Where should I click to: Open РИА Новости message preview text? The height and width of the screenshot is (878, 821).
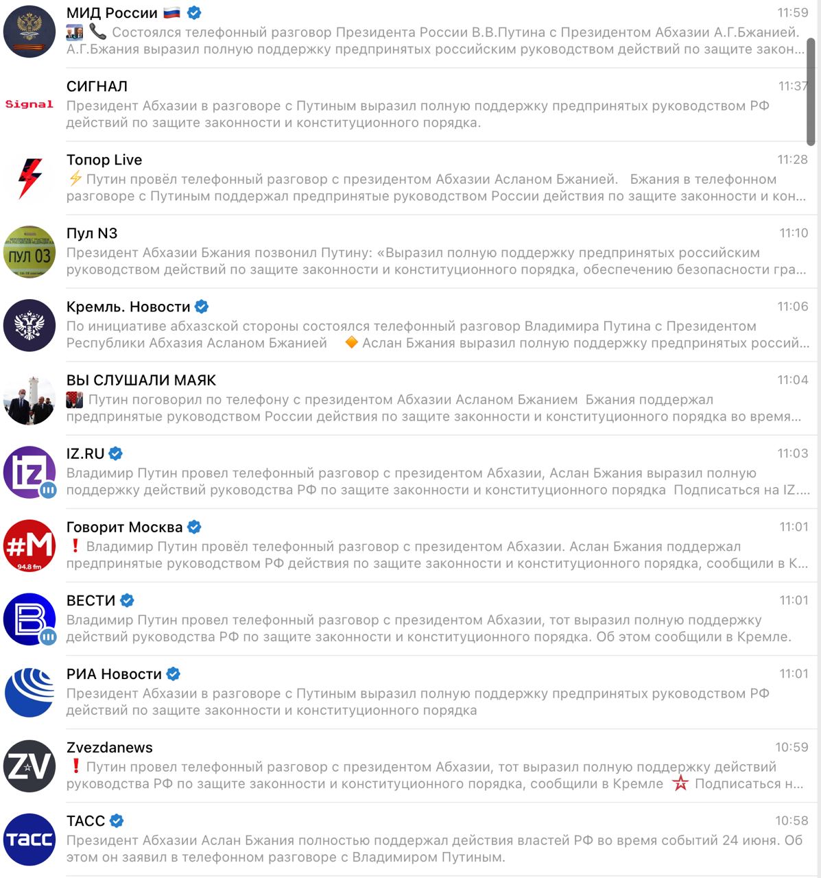pos(418,702)
